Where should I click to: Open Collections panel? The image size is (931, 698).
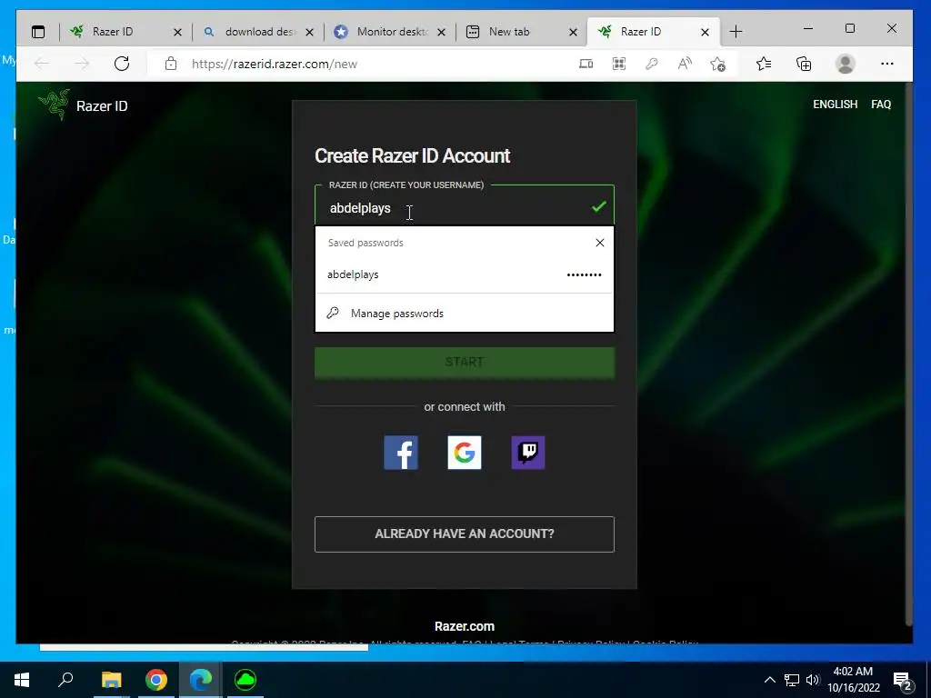tap(804, 64)
